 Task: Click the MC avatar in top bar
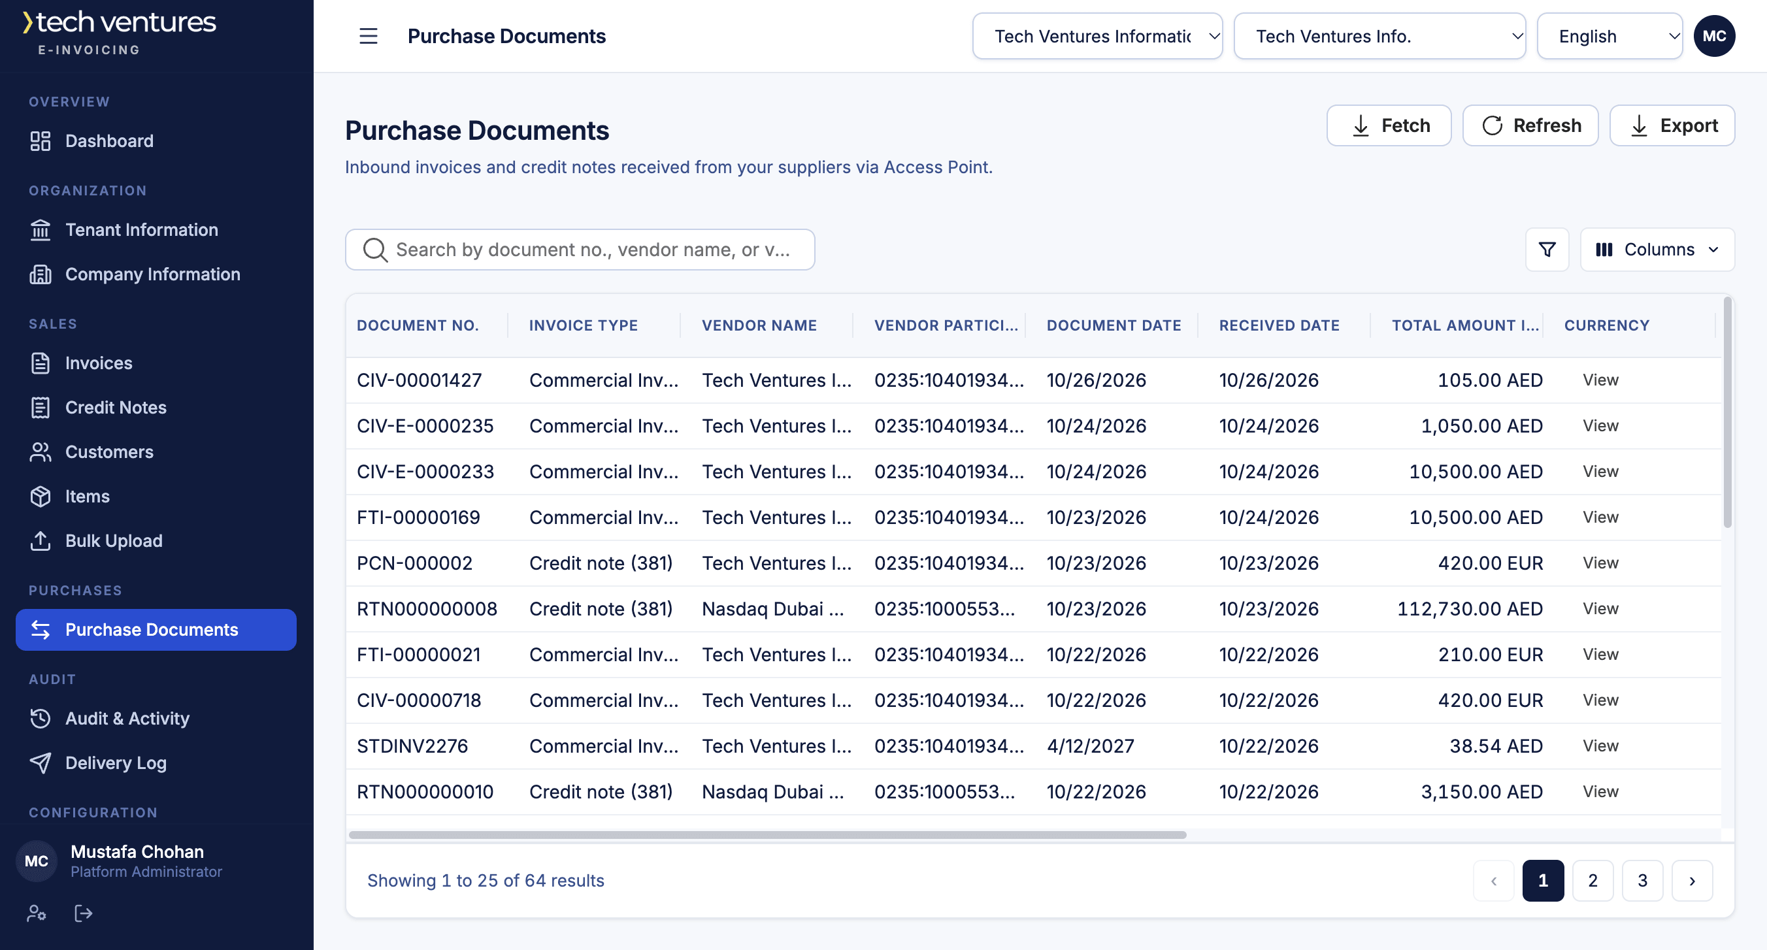1713,37
